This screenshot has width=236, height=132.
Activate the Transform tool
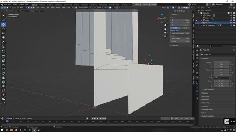[3, 37]
